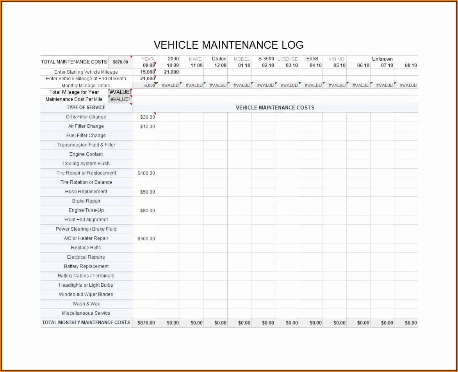Click the 01 10 month column header
Image resolution: width=458 pixels, height=372 pixels.
point(244,65)
